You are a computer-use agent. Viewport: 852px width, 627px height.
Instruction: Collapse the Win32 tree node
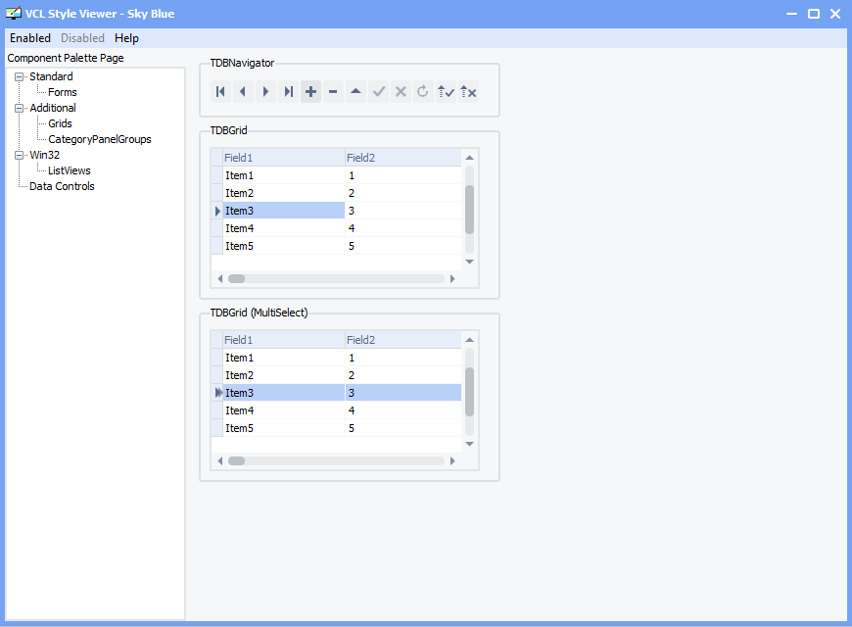(x=19, y=155)
